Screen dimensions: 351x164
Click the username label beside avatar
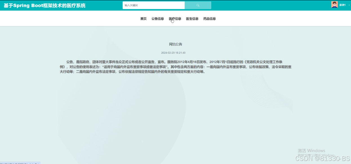point(342,5)
